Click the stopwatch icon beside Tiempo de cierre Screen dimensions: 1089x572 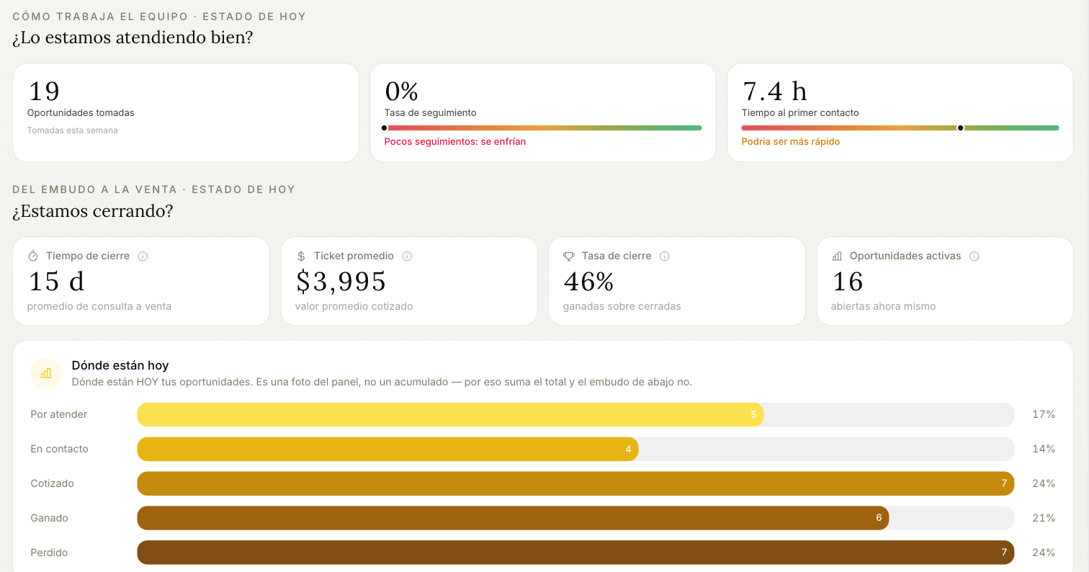pyautogui.click(x=33, y=256)
